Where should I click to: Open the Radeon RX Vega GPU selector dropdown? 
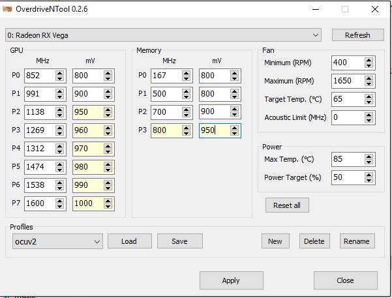pos(163,35)
